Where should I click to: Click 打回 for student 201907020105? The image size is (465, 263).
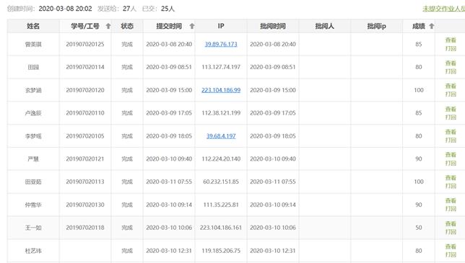point(451,140)
